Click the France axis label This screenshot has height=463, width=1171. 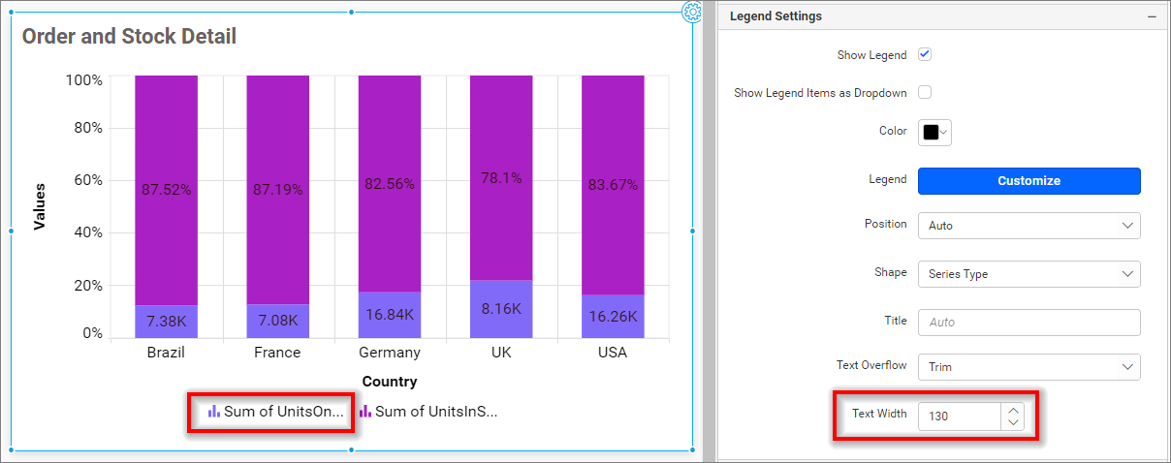[277, 353]
